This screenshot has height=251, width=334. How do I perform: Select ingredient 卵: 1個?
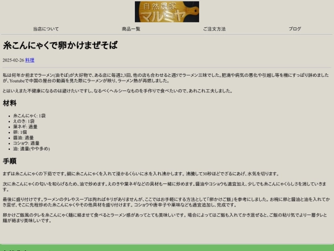(20, 133)
